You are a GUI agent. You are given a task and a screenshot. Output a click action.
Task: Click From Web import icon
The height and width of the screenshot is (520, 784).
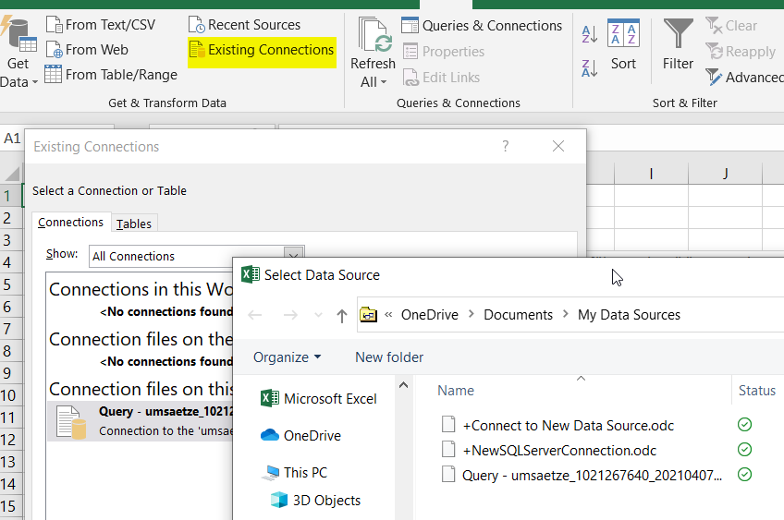pyautogui.click(x=54, y=50)
